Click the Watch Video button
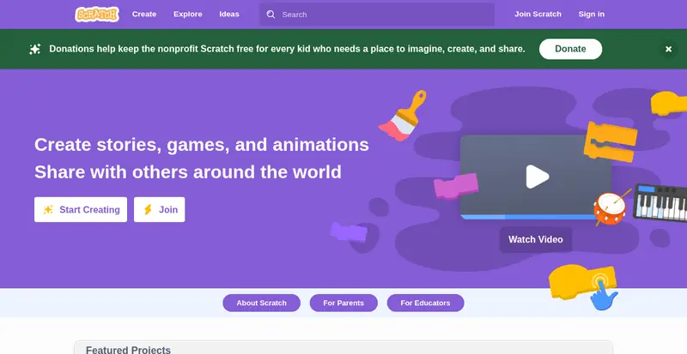 tap(535, 239)
